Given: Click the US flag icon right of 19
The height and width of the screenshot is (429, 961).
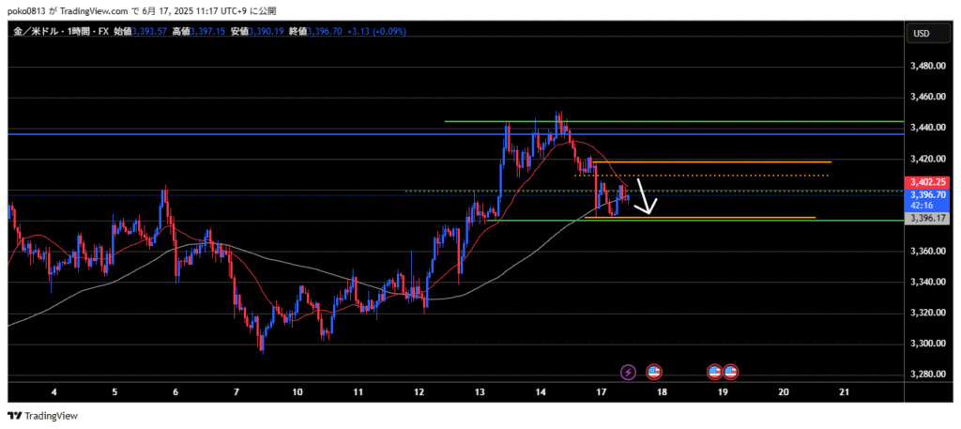Looking at the screenshot, I should click(x=730, y=372).
